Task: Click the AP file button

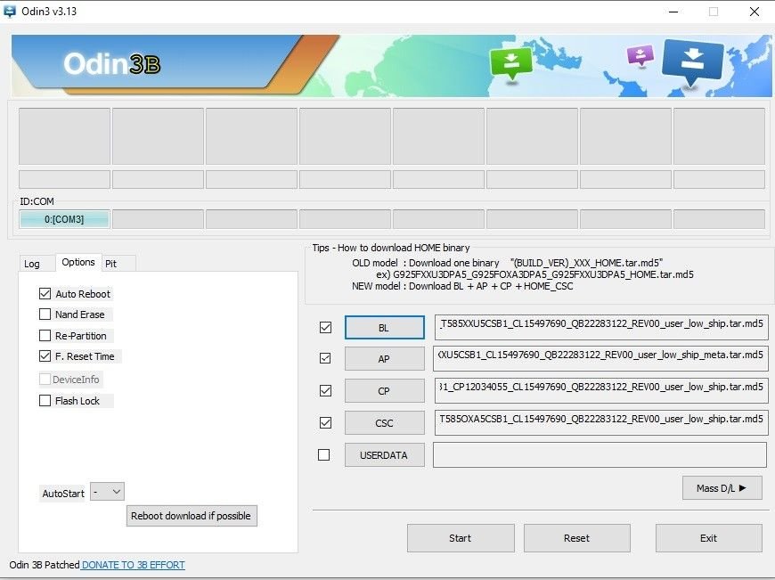Action: point(385,359)
